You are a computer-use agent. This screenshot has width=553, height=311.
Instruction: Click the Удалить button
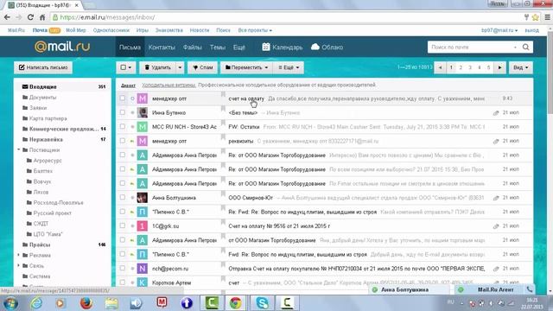point(157,67)
